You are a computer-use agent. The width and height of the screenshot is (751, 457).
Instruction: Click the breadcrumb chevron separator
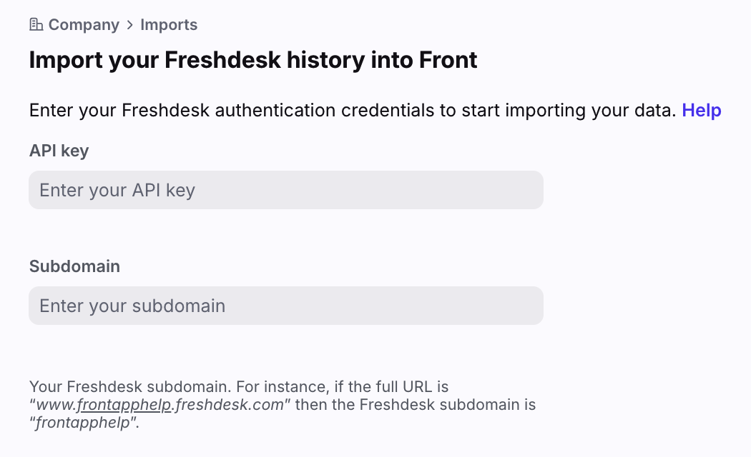(x=129, y=25)
